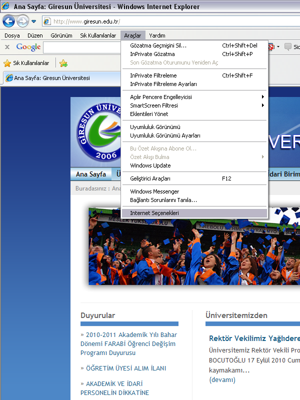This screenshot has width=300, height=400.
Task: Open the Dosya menu
Action: [x=12, y=35]
